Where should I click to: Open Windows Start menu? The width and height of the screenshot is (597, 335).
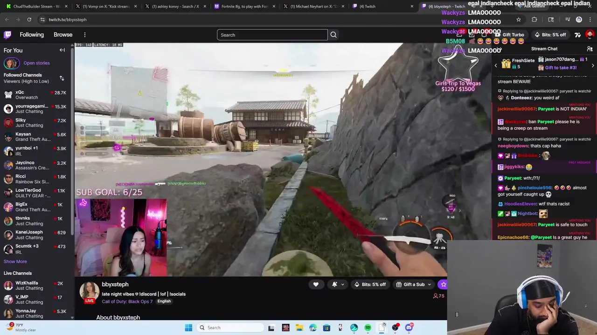click(x=188, y=328)
